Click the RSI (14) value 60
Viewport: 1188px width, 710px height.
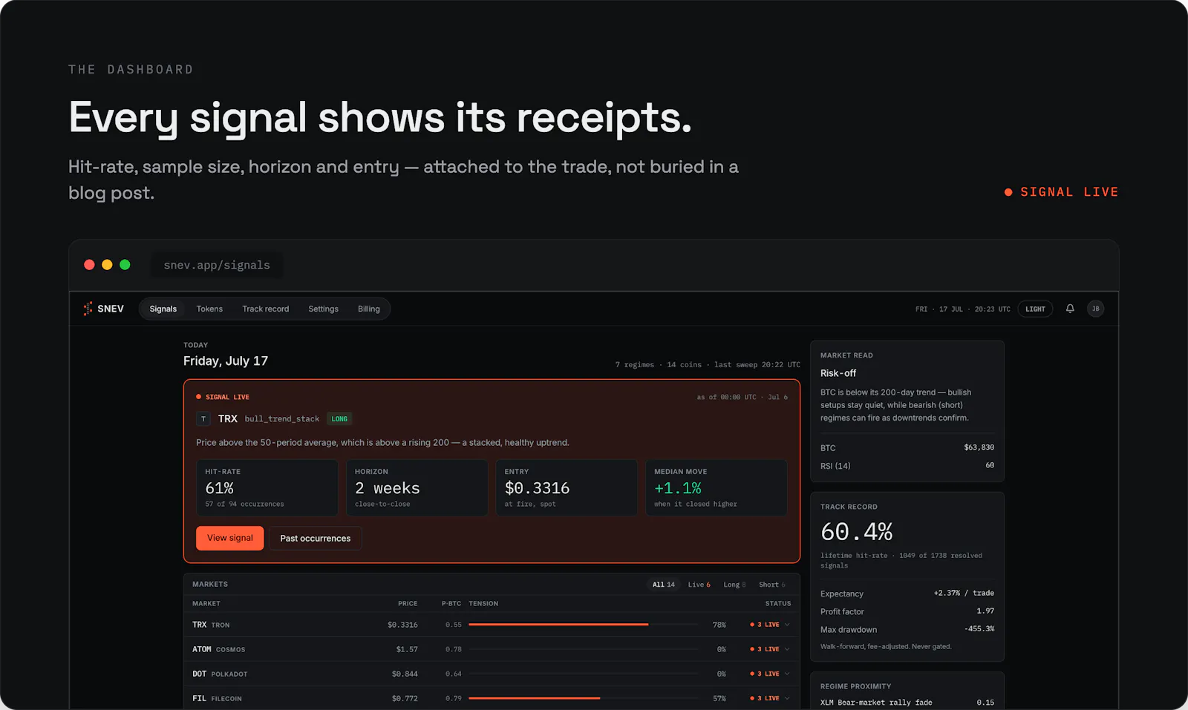pos(990,465)
